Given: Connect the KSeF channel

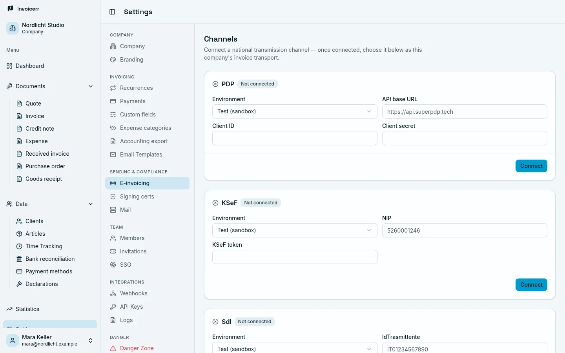Looking at the screenshot, I should coord(531,285).
